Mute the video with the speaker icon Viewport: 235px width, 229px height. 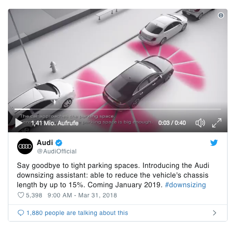click(x=200, y=123)
